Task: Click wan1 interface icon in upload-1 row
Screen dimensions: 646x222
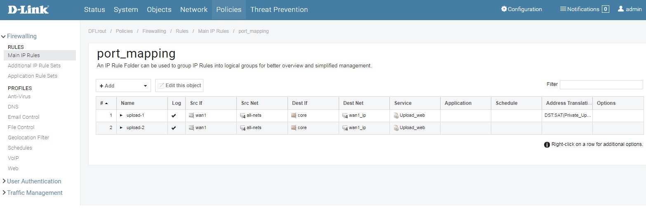Action: [191, 116]
